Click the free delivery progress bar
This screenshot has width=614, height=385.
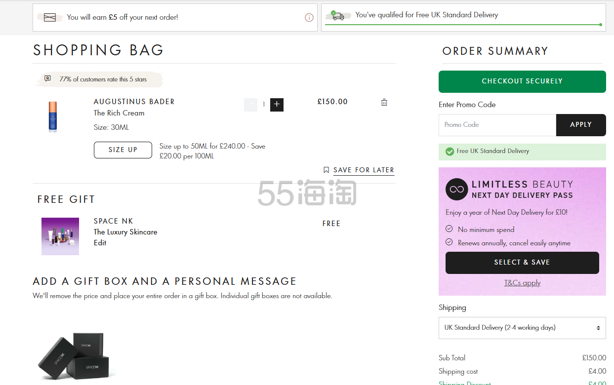(x=463, y=24)
